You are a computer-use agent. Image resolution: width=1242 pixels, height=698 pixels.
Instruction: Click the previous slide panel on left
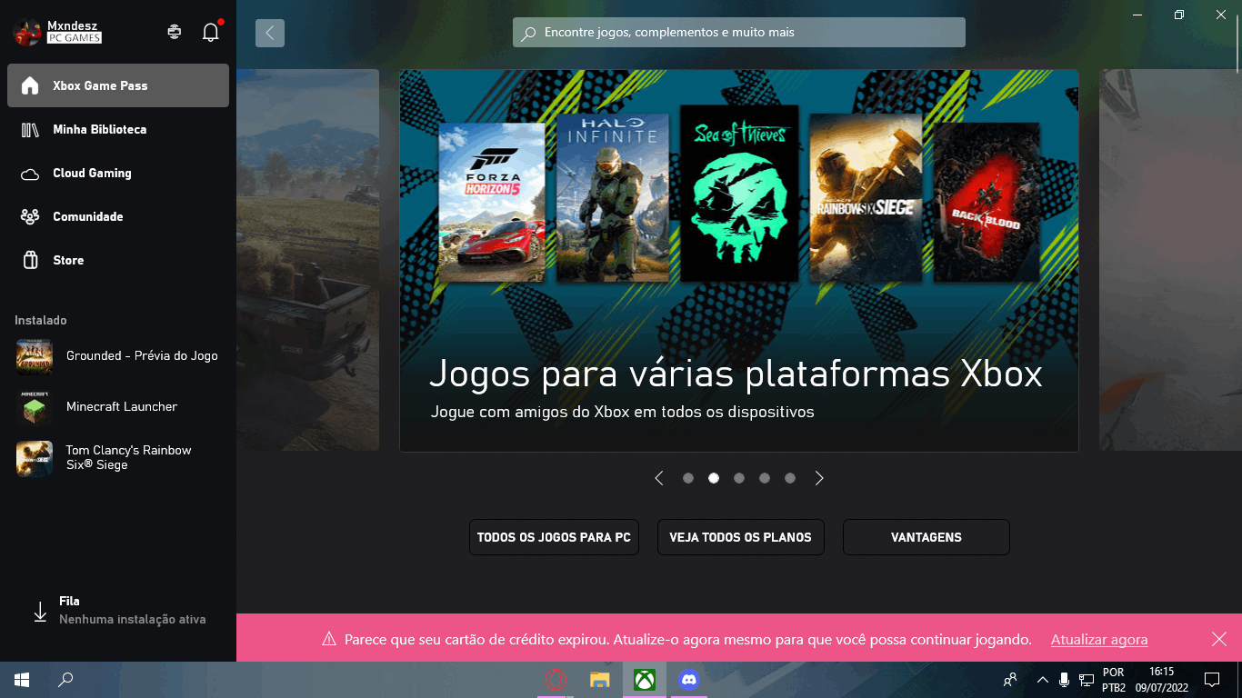[x=307, y=260]
